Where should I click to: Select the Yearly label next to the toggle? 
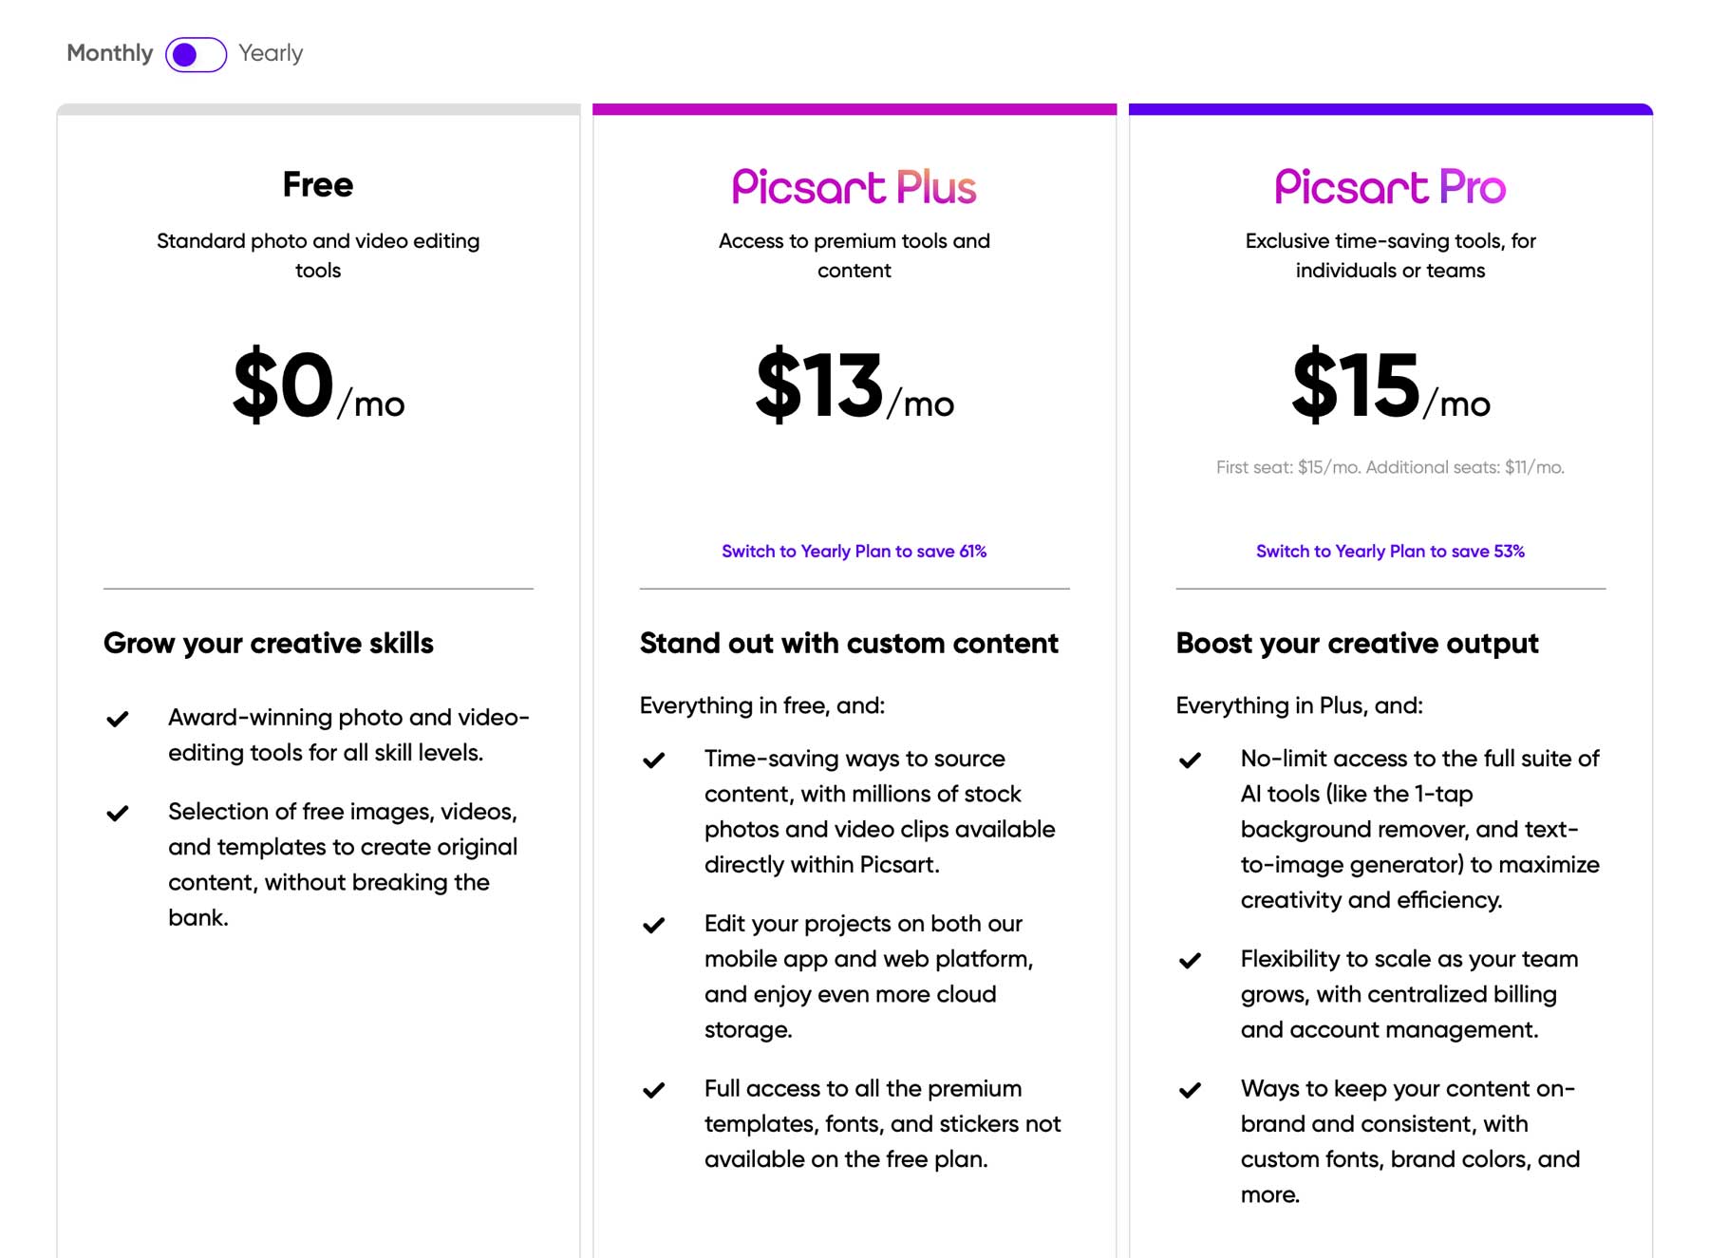271,53
